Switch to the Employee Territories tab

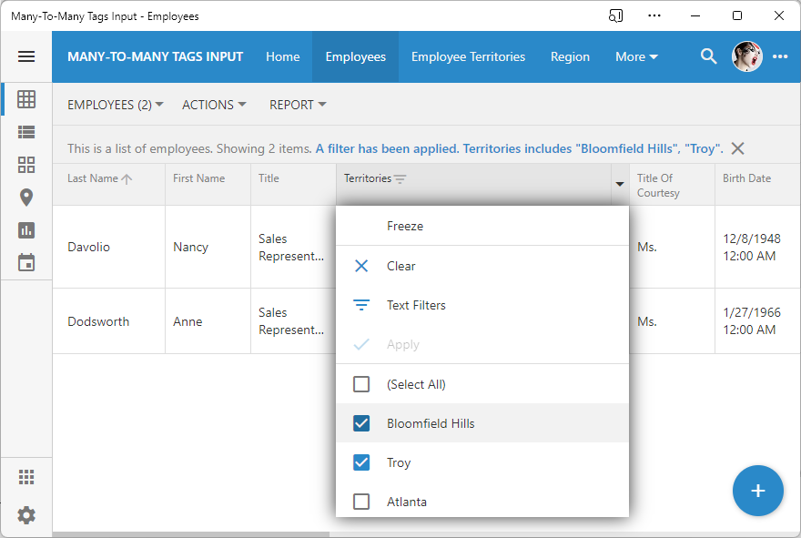468,56
